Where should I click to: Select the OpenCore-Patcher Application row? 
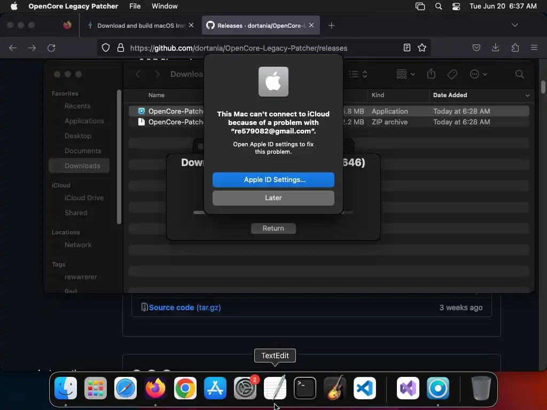point(329,111)
